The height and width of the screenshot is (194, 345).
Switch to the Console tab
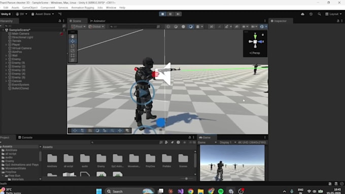click(25, 138)
